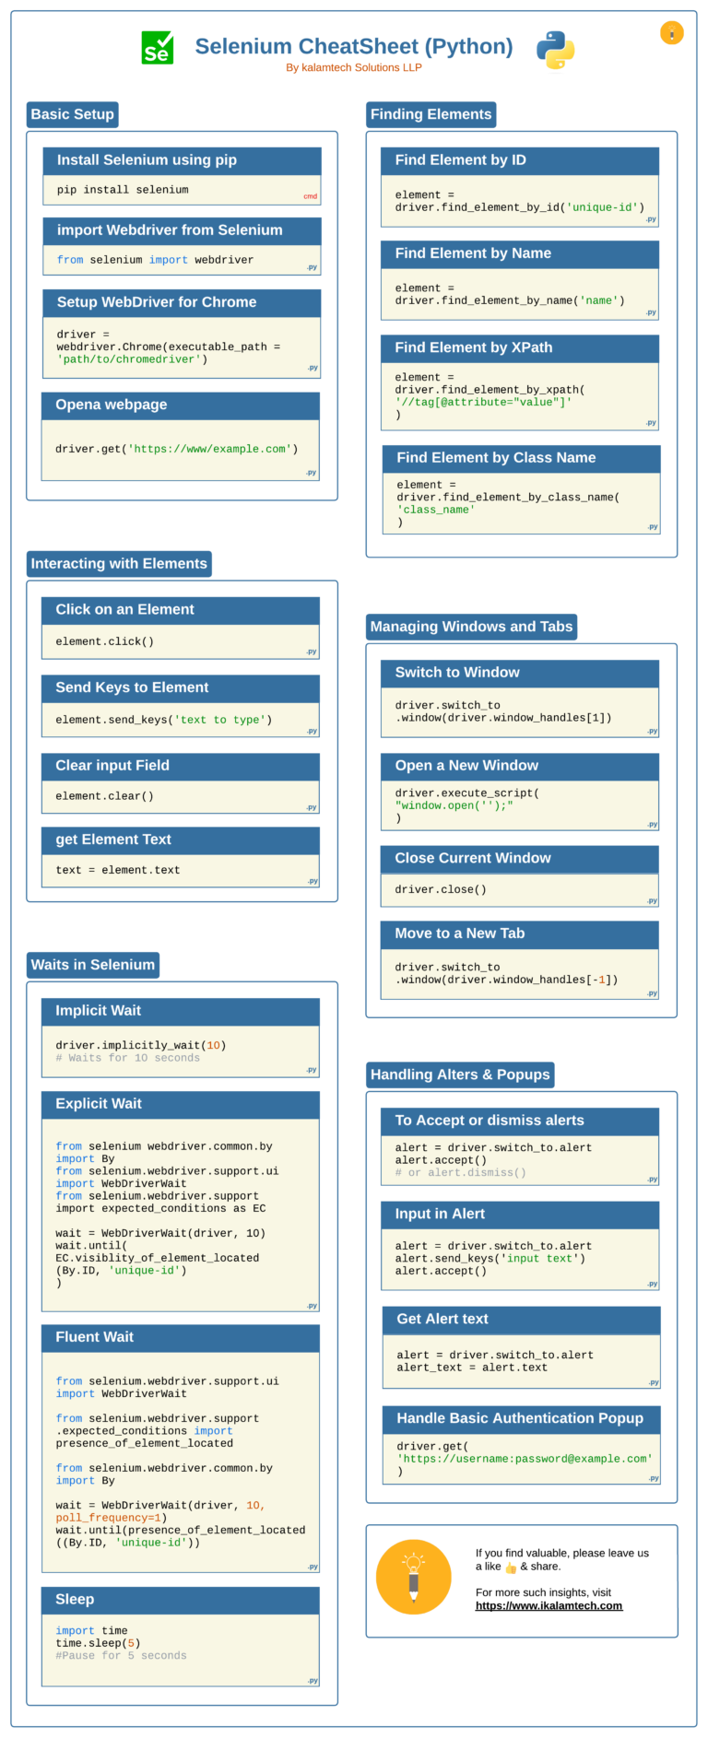Click 'Install Selenium using pip' card header
Image resolution: width=708 pixels, height=1738 pixels.
(x=183, y=160)
